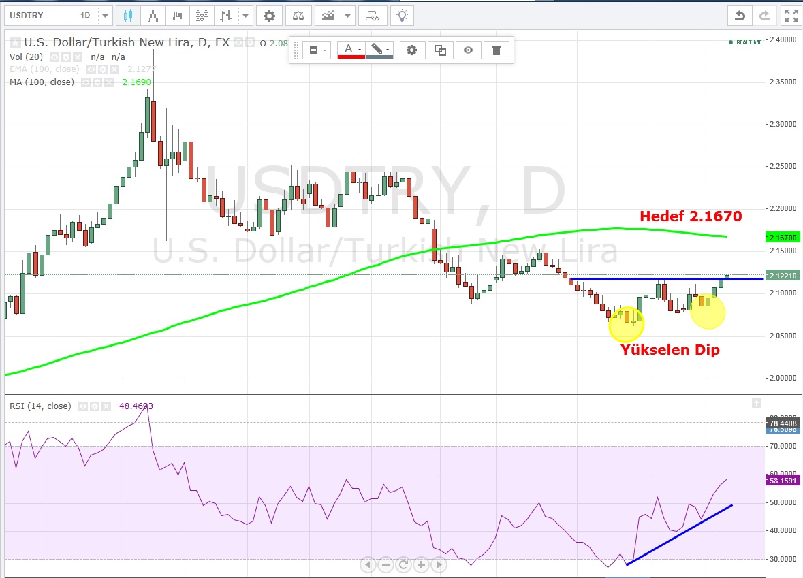
Task: Toggle Vol (20) indicator visibility
Action: (55, 57)
